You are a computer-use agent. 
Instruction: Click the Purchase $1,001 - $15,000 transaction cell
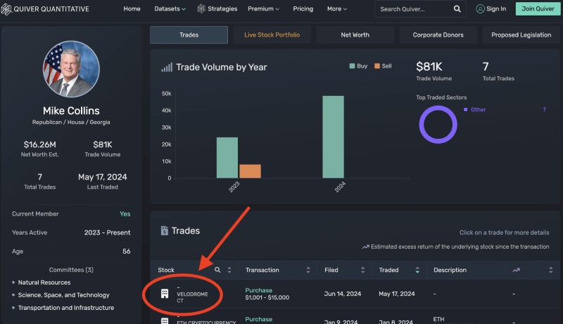[267, 294]
